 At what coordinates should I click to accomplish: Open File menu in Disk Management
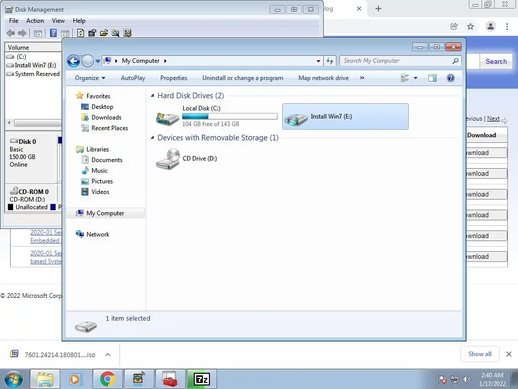14,20
